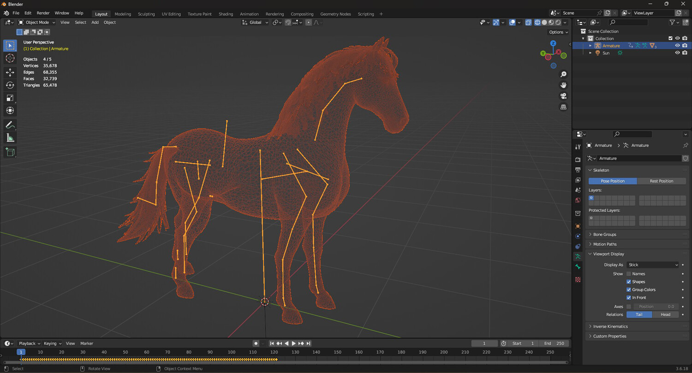
Task: Open the timeline Marker menu
Action: pos(87,343)
